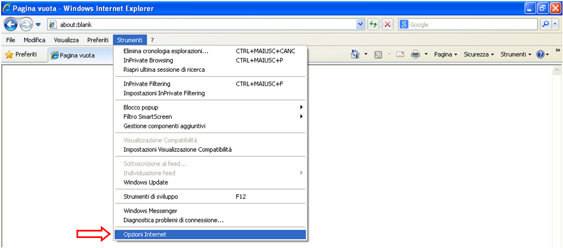Click the vertical scrollbar up arrow
Viewport: 563px width, 248px height.
(x=557, y=70)
